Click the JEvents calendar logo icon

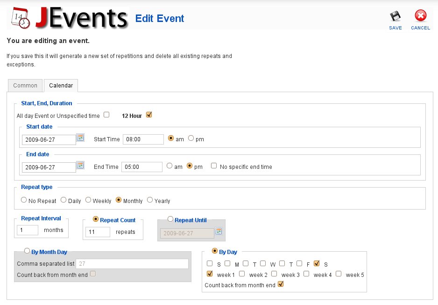coord(21,18)
